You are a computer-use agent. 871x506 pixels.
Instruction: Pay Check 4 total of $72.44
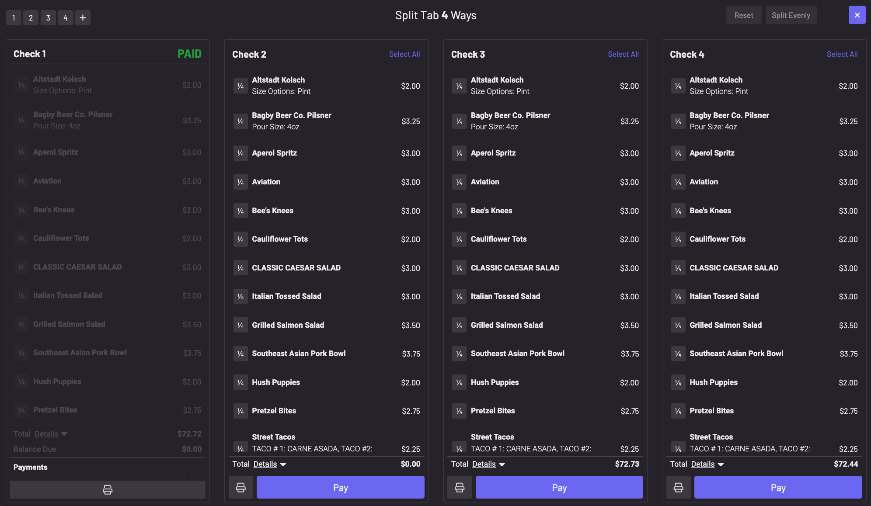(x=778, y=488)
